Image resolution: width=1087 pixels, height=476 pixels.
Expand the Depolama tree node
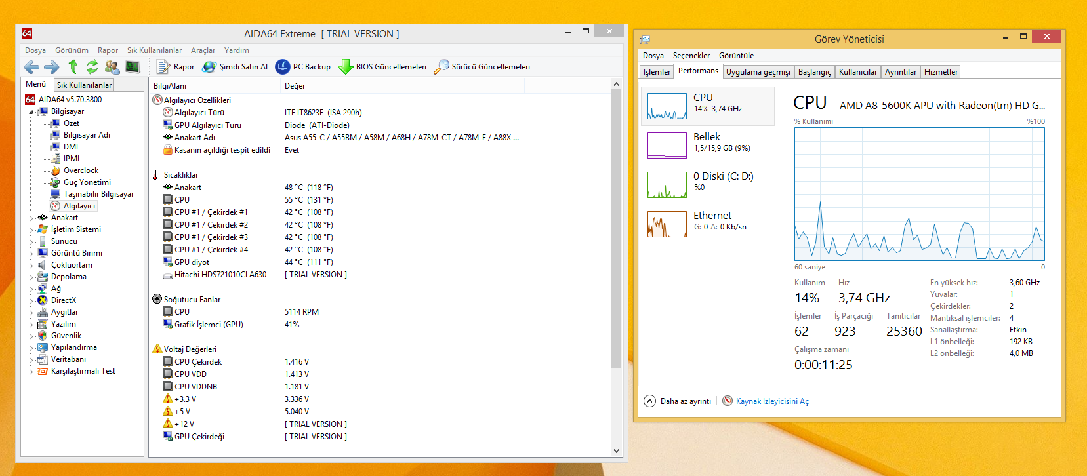pyautogui.click(x=31, y=277)
